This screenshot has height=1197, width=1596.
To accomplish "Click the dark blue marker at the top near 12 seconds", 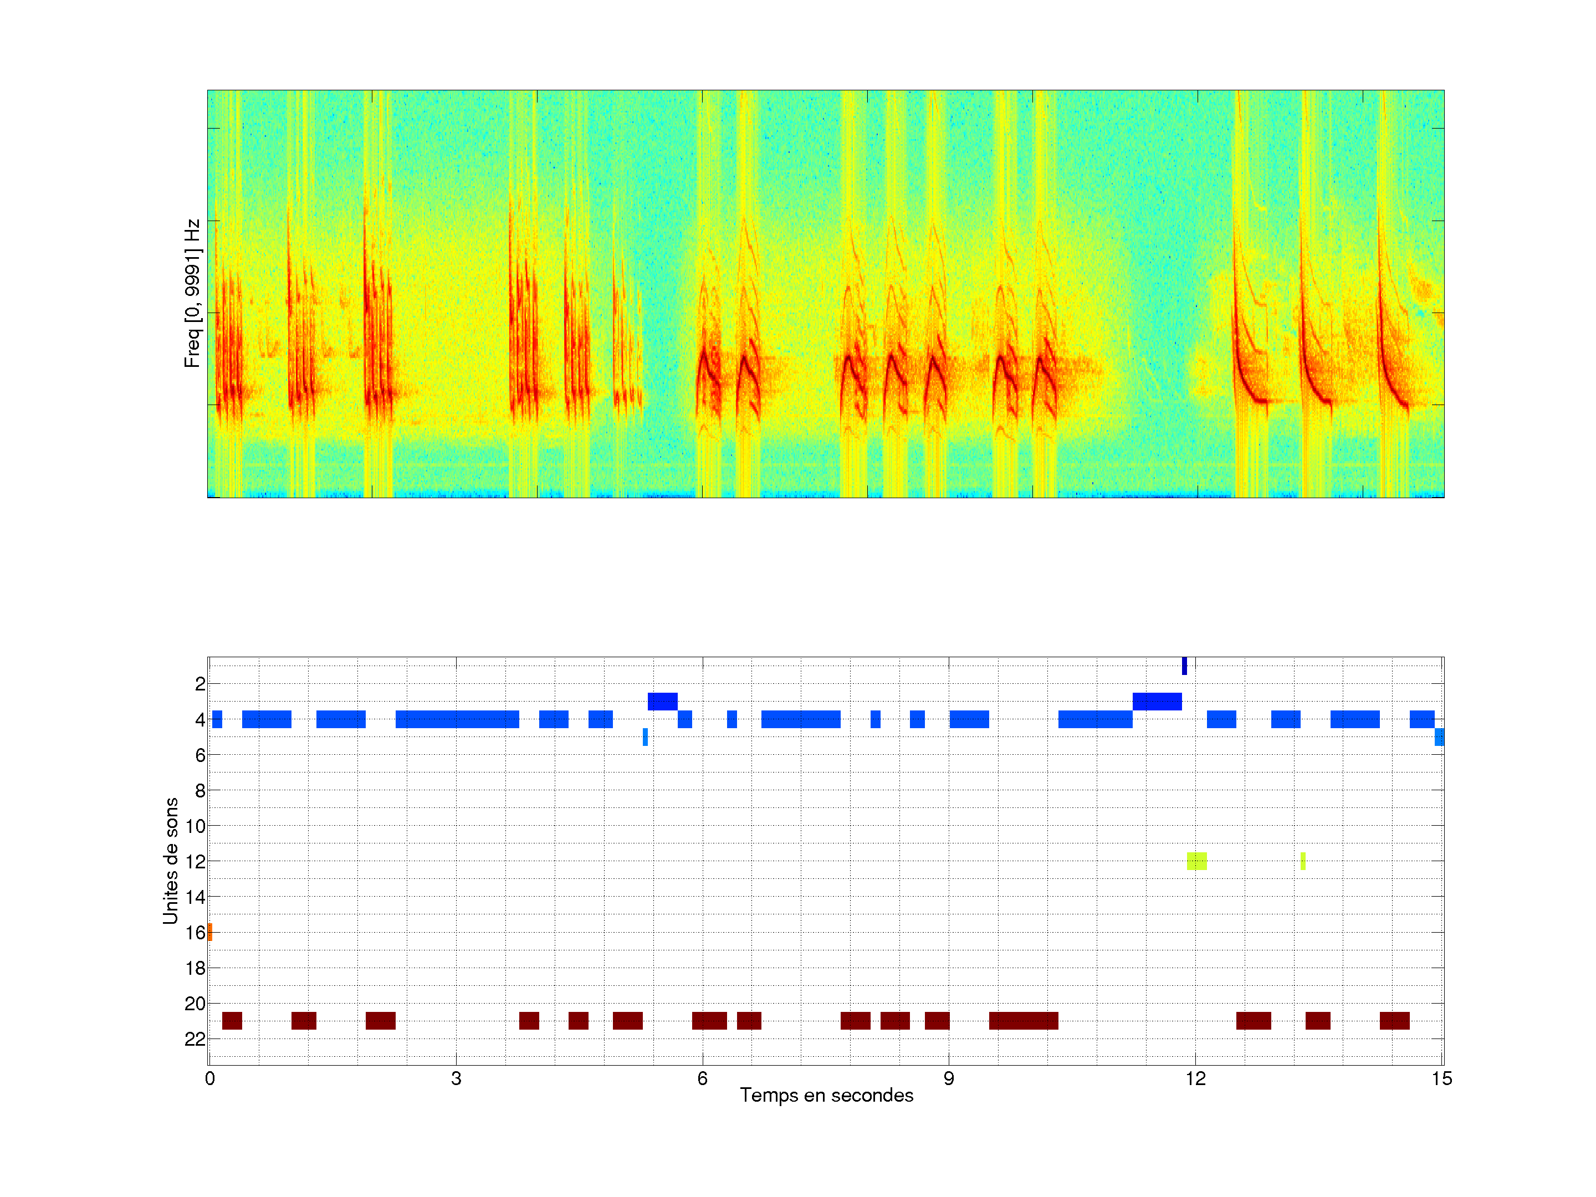I will 1184,666.
